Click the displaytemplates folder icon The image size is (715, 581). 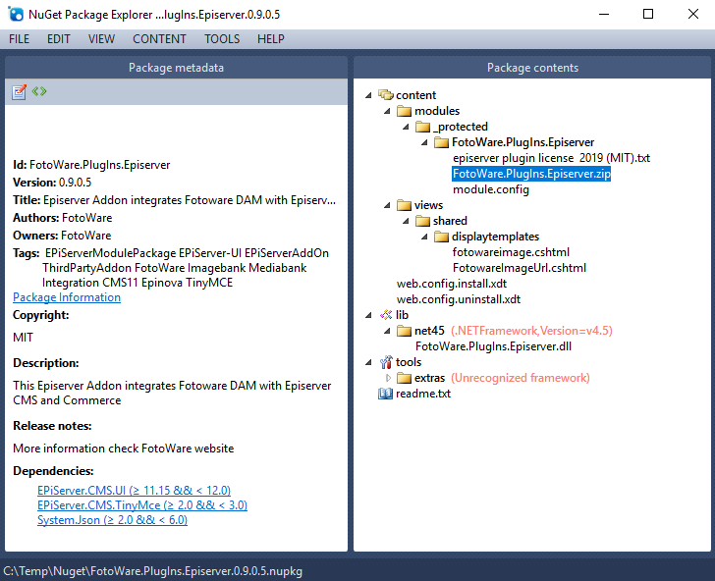[x=441, y=237]
